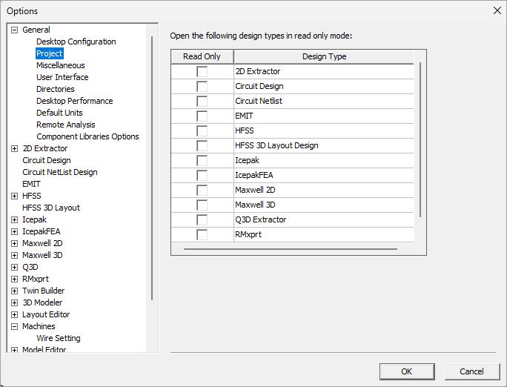Click the options tree vertical scrollbar
The height and width of the screenshot is (387, 507).
coord(152,168)
